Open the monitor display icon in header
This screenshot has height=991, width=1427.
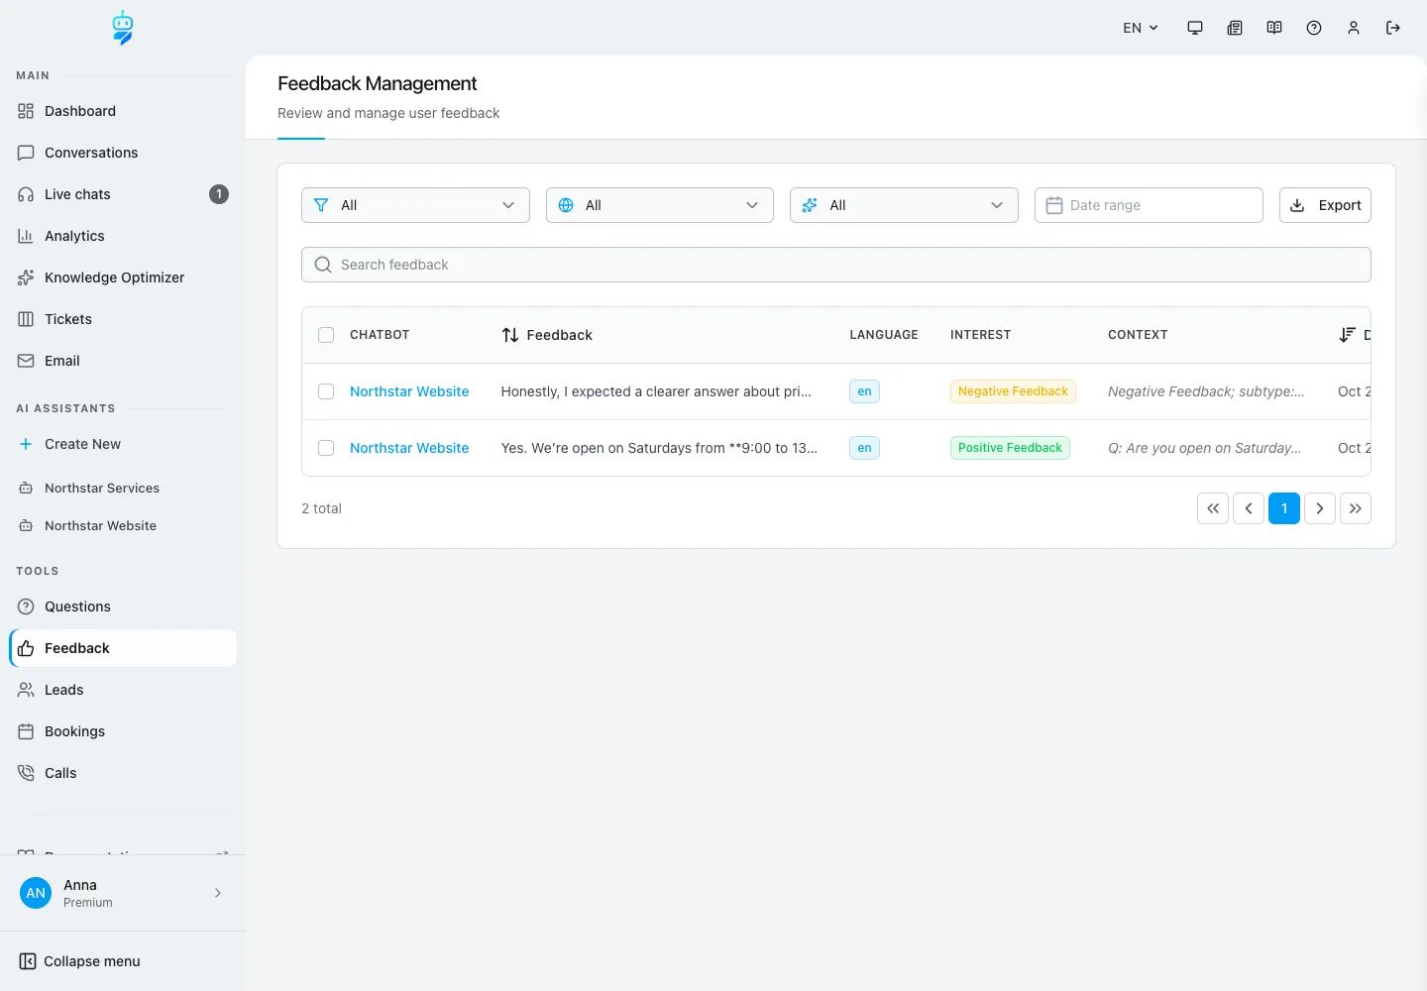pos(1195,28)
